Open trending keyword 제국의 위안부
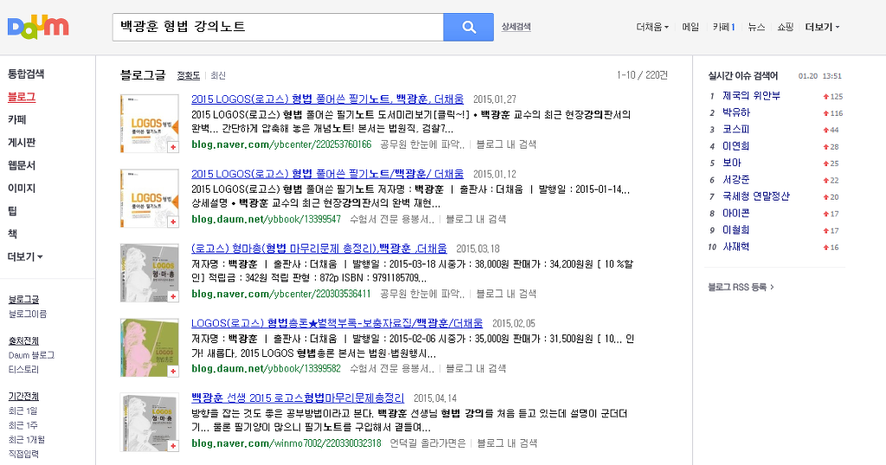Screen dimensions: 886x465 click(751, 96)
